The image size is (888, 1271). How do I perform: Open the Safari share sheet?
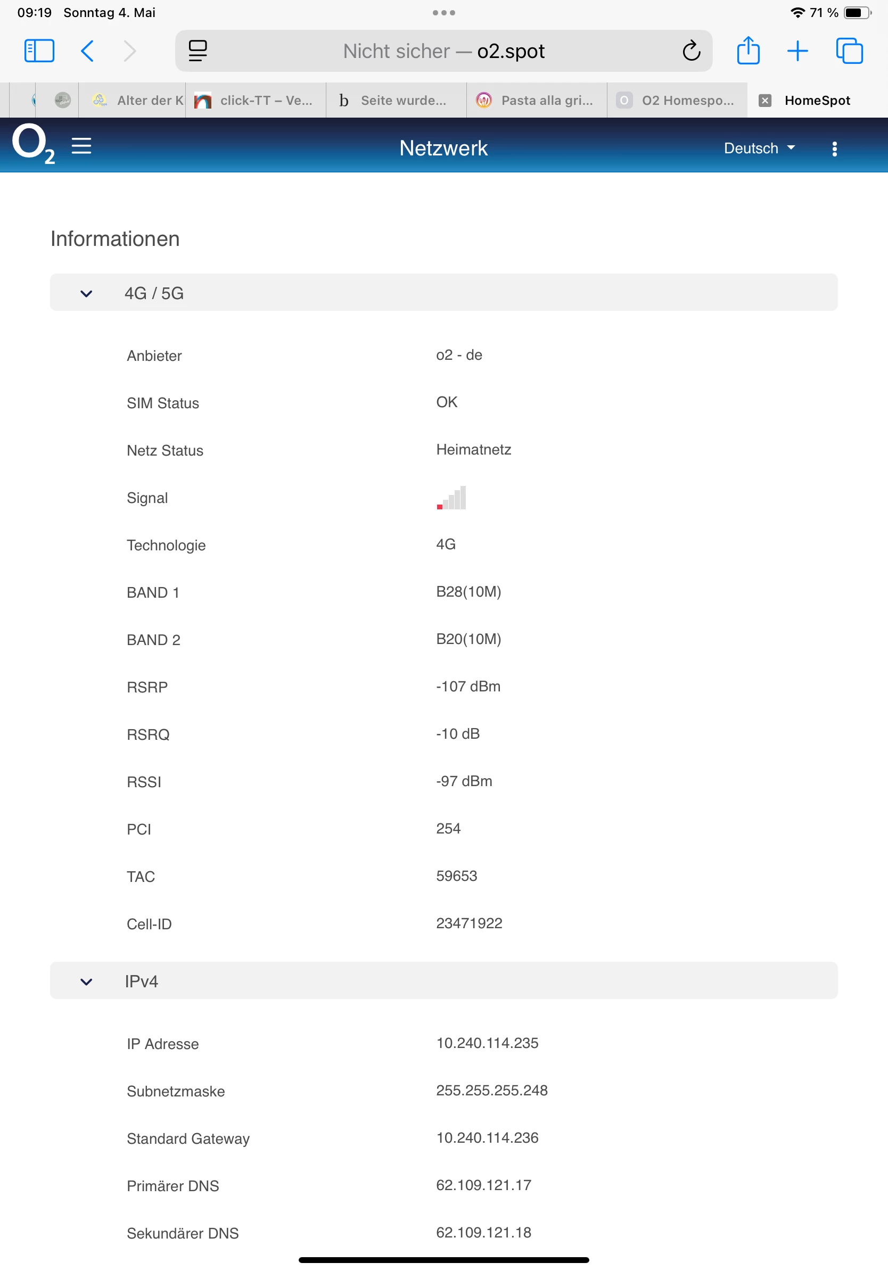click(x=748, y=51)
